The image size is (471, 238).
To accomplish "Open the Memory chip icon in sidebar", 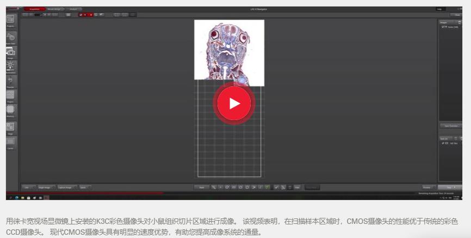I will pos(10,109).
